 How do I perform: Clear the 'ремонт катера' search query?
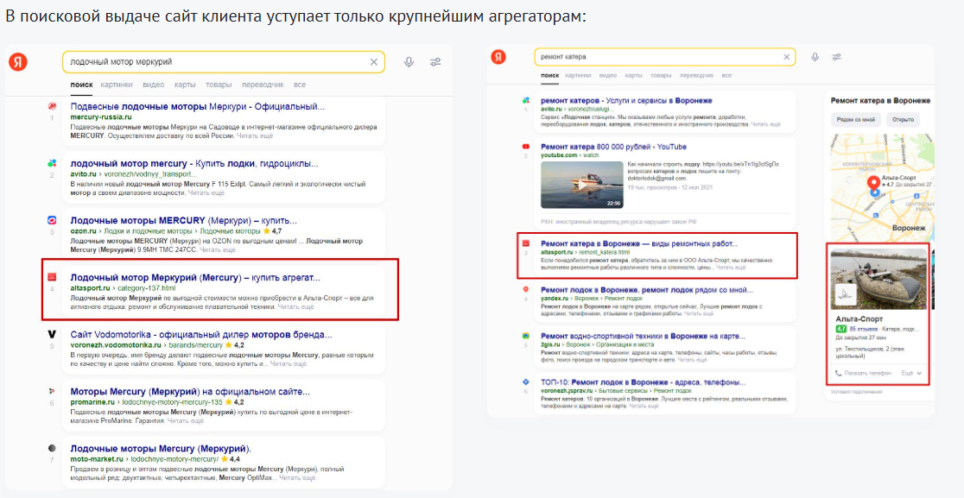tap(786, 57)
